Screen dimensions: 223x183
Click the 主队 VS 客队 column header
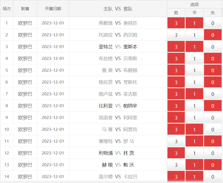[118, 9]
